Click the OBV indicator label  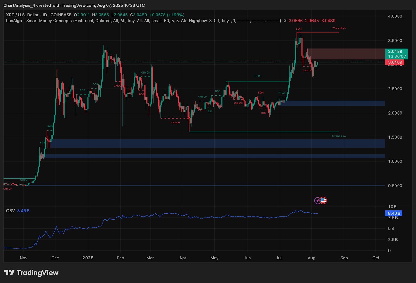click(11, 211)
